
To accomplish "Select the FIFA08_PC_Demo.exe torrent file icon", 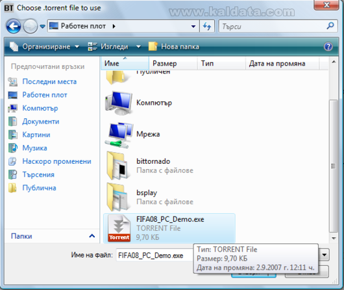I will pyautogui.click(x=119, y=228).
